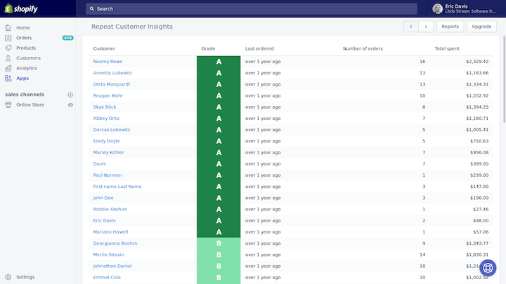The height and width of the screenshot is (284, 506).
Task: Go to next page arrow
Action: coord(426,27)
